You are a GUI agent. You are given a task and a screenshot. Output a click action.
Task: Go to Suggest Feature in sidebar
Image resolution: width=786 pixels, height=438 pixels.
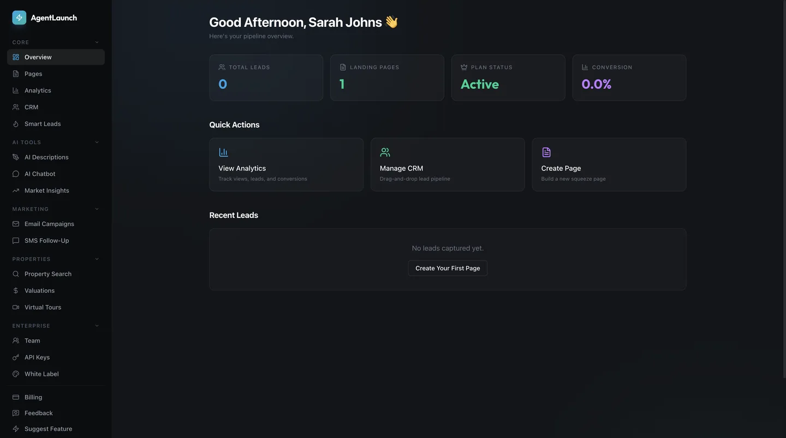point(56,429)
